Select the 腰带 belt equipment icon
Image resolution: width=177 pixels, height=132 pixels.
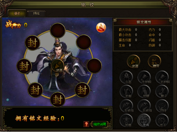(154, 62)
